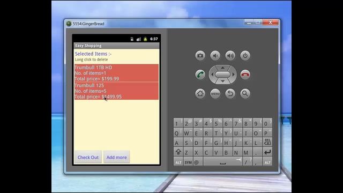
Task: Click the I key on keyboard
Action: 248,132
